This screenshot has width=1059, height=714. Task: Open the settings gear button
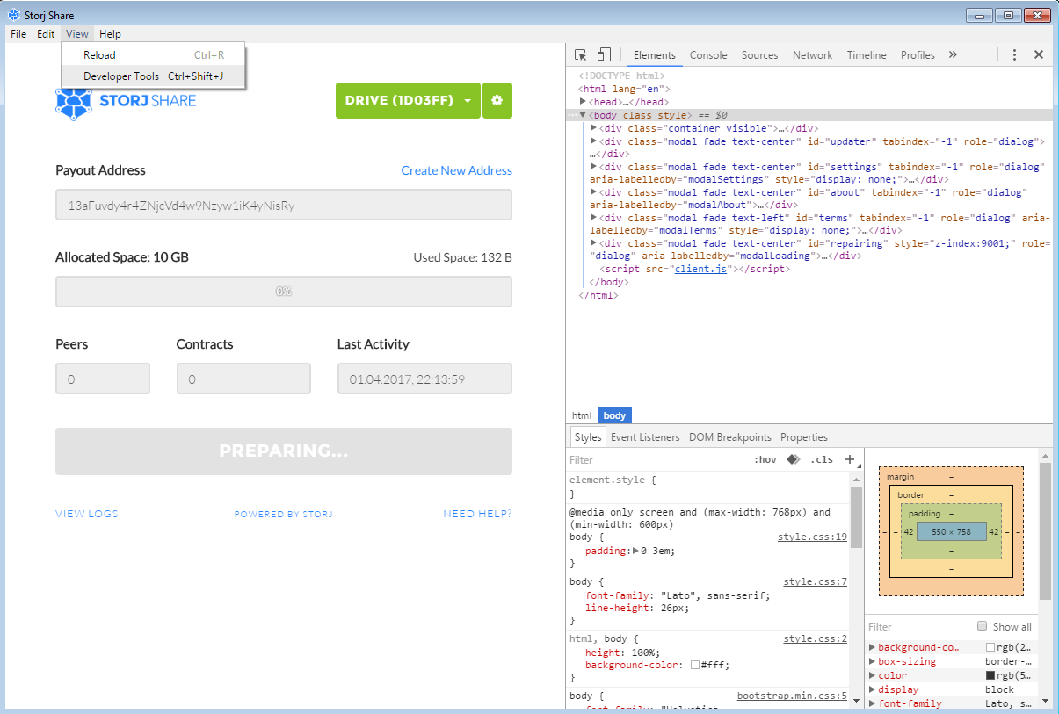(x=497, y=101)
